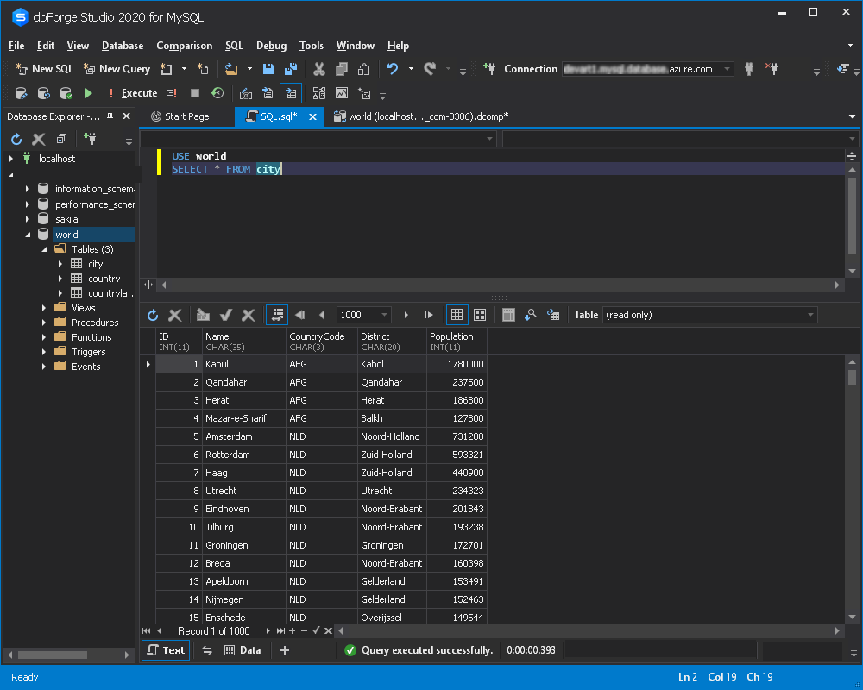
Task: Switch to the Data view button
Action: tap(243, 650)
